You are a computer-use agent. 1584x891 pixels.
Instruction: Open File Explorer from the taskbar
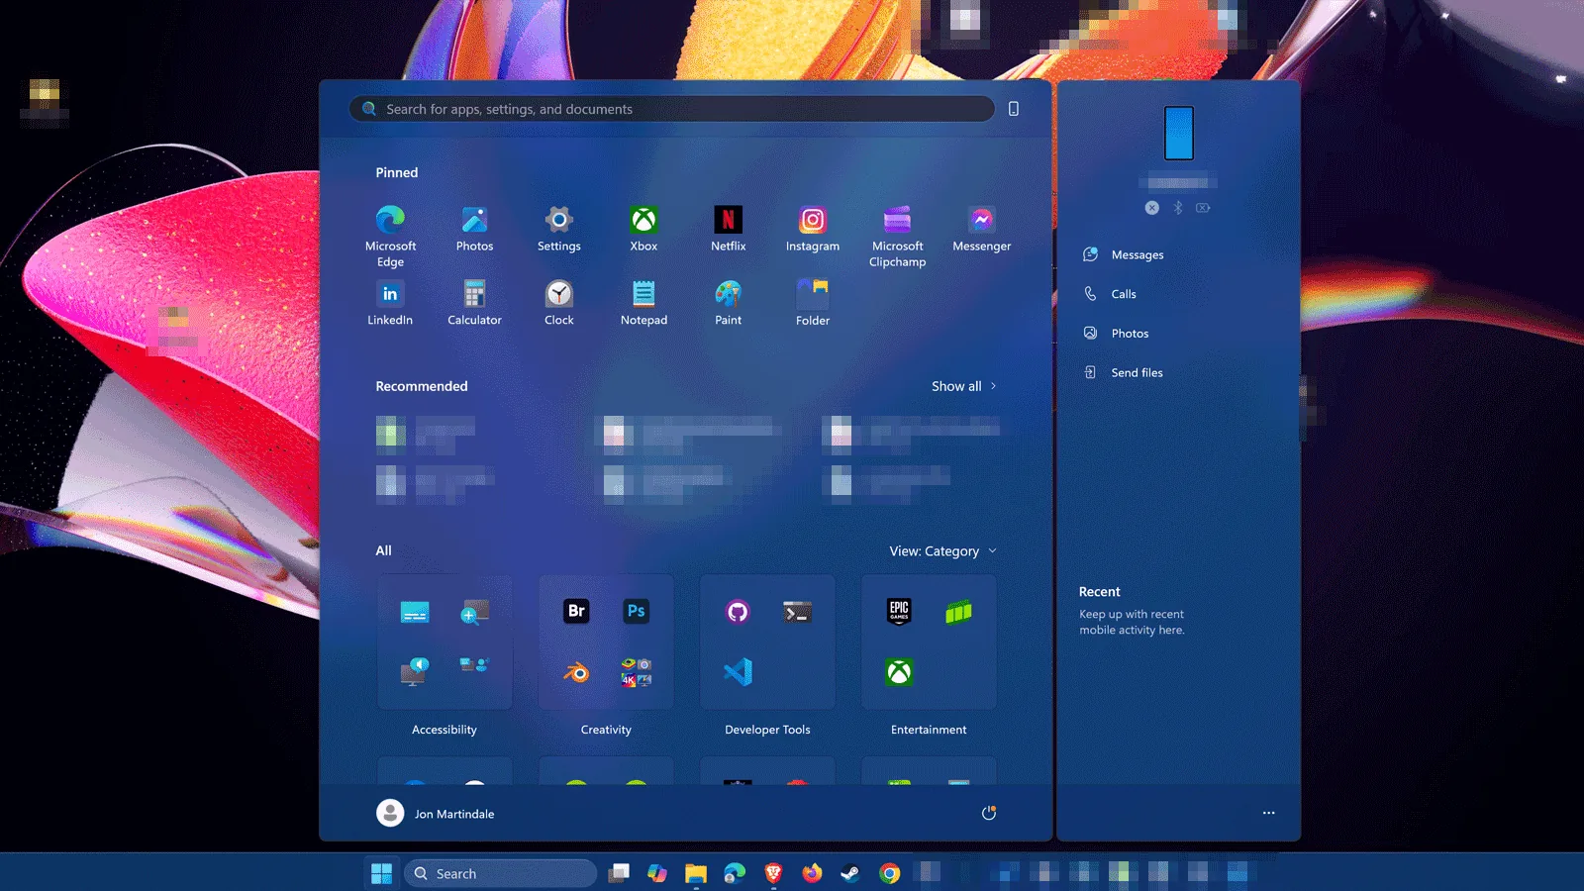pyautogui.click(x=696, y=873)
